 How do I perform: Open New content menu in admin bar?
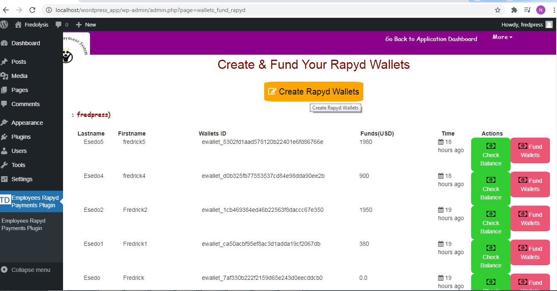pos(86,24)
